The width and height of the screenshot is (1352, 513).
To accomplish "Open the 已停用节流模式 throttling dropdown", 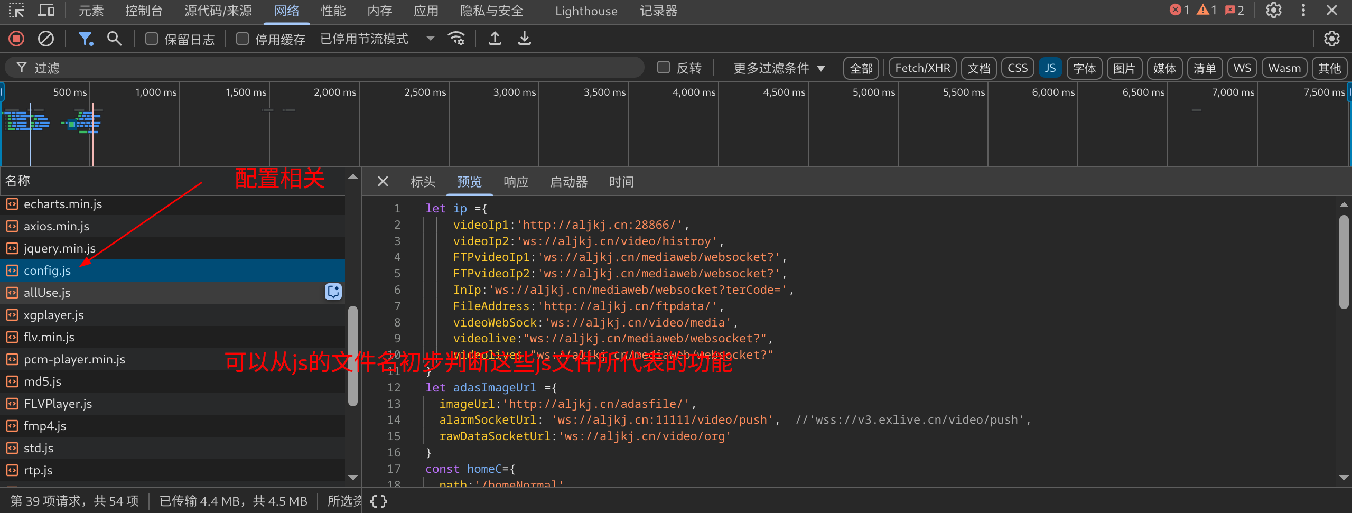I will tap(377, 39).
